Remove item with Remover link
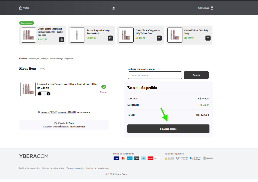The width and height of the screenshot is (258, 182). click(104, 92)
